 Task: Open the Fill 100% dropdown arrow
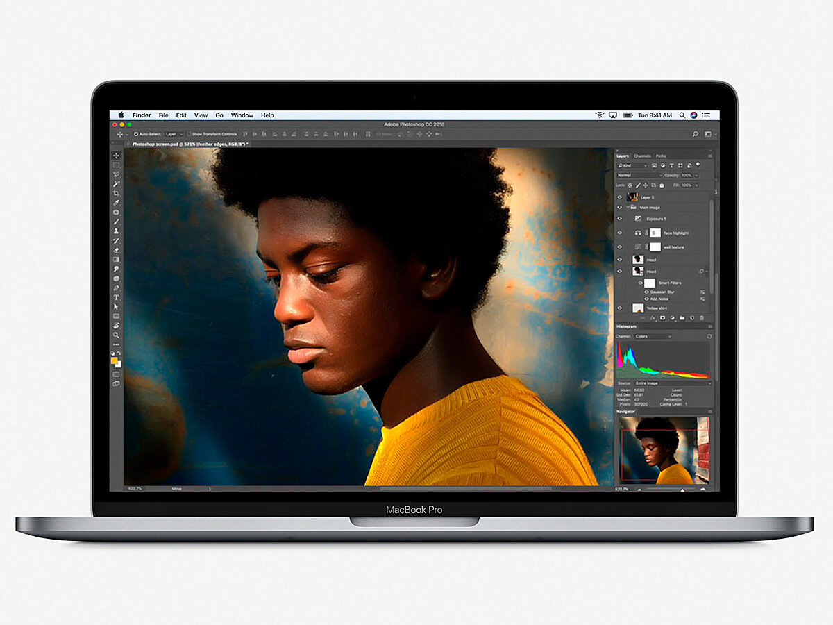coord(696,185)
